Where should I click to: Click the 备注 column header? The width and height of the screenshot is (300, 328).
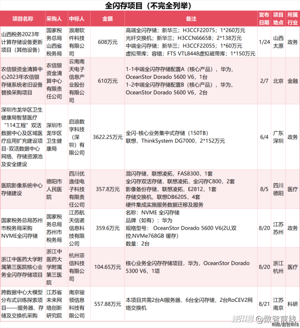[190, 19]
